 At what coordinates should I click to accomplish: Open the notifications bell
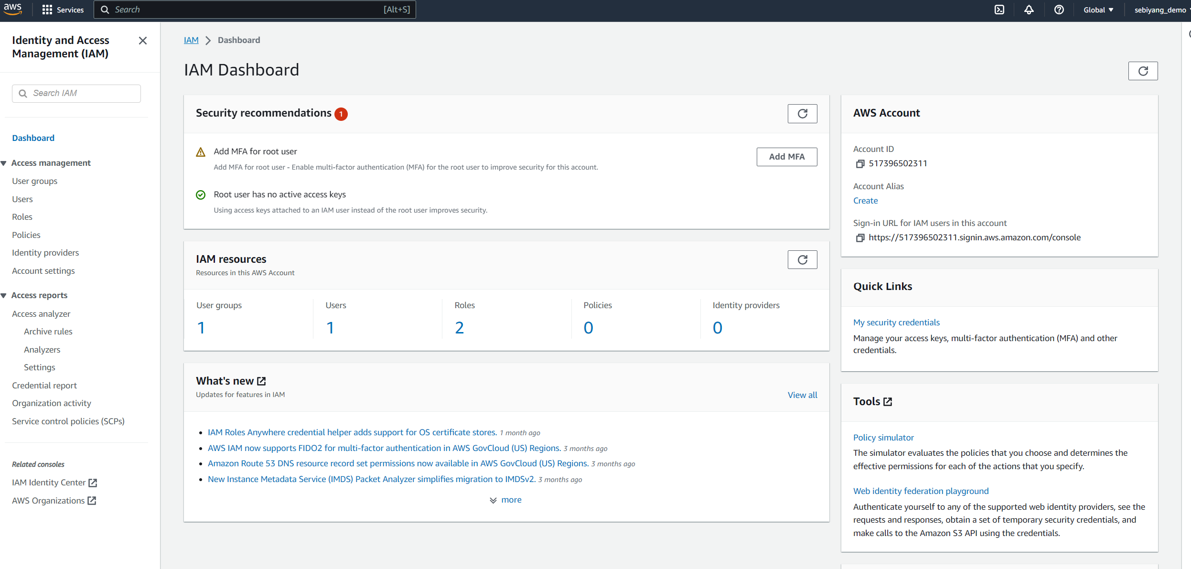pyautogui.click(x=1029, y=10)
